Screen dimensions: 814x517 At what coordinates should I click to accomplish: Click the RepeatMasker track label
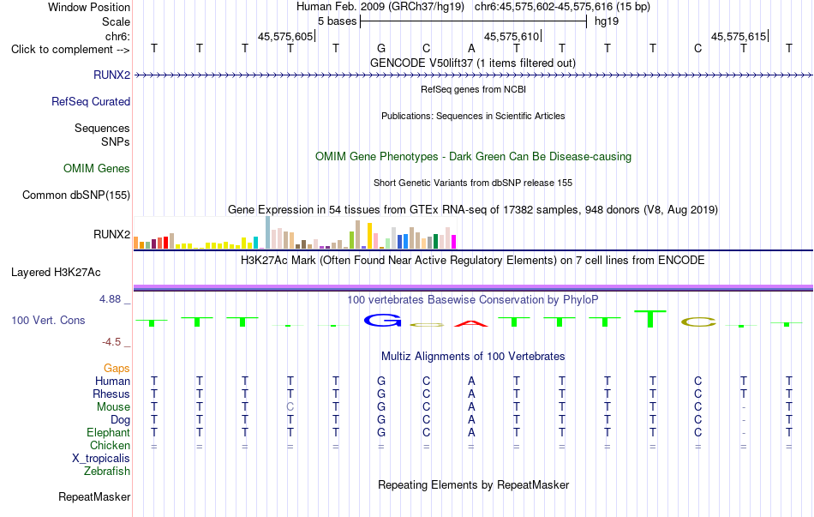click(x=94, y=496)
